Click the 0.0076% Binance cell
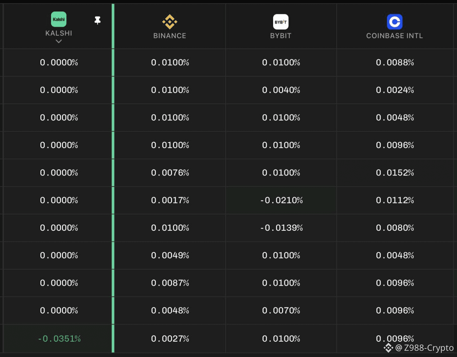This screenshot has height=357, width=457. tap(170, 173)
